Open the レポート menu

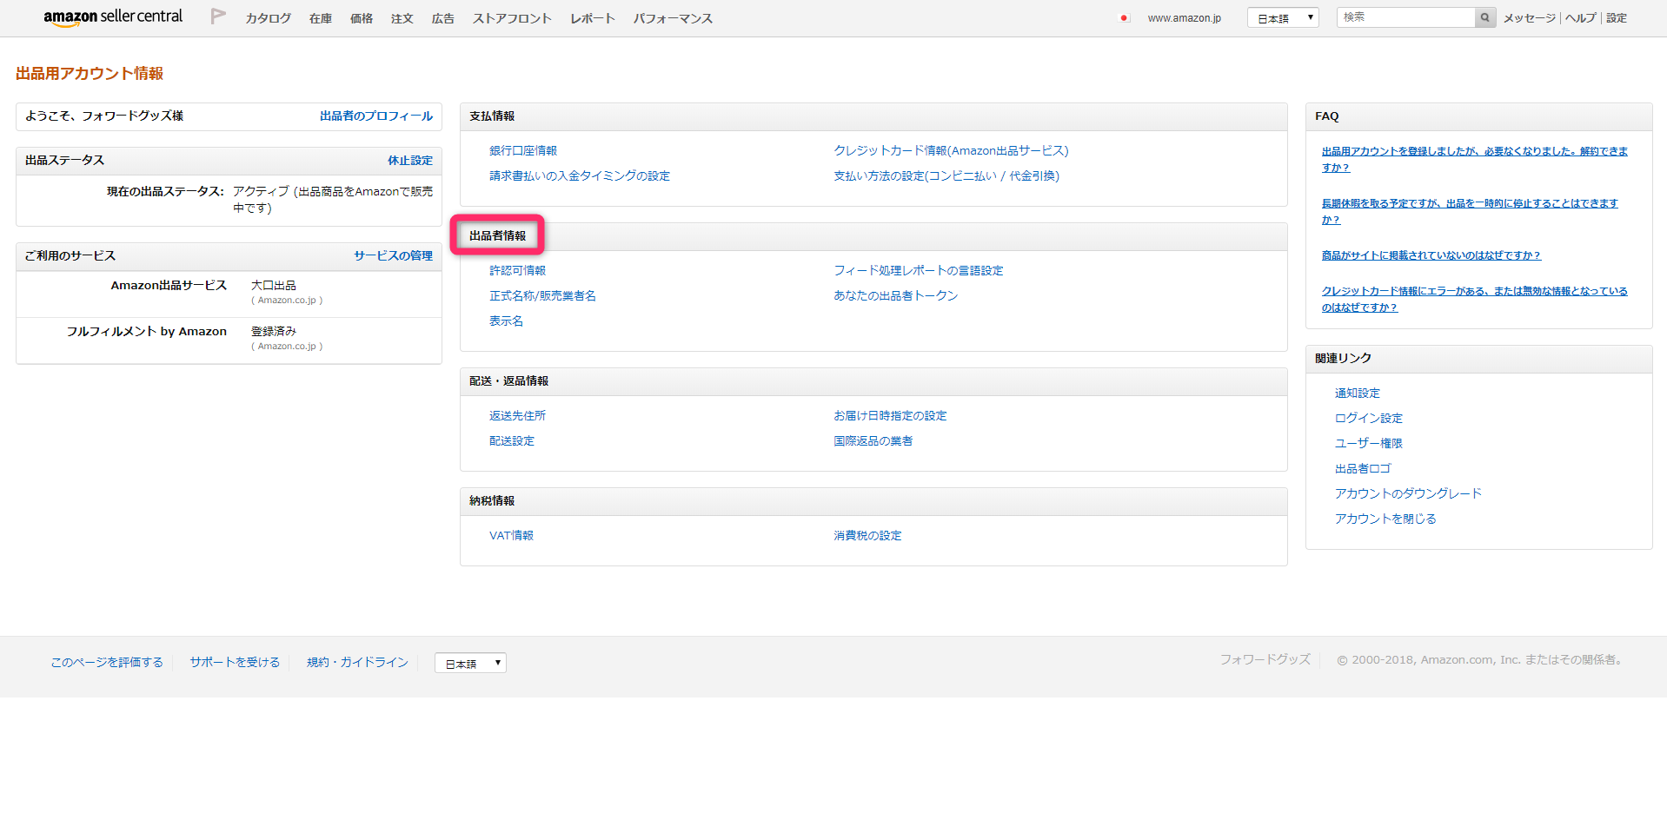pyautogui.click(x=591, y=17)
